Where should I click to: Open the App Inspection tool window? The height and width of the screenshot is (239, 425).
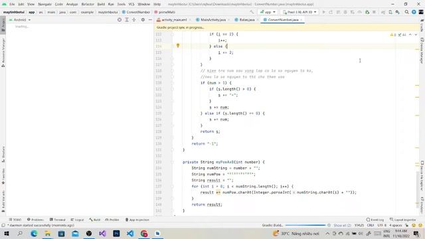click(137, 220)
